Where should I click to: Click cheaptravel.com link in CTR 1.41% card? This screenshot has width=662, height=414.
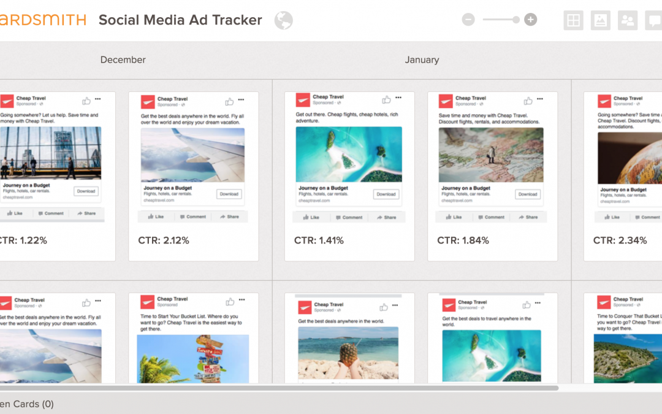[x=314, y=201]
